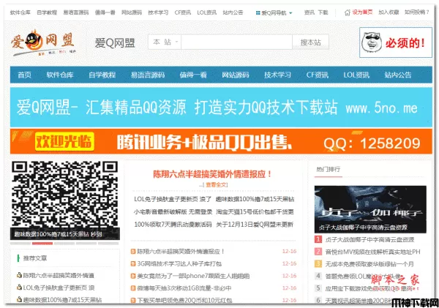Expand the 爱Q网导航 dropdown arrow
Screen dimensions: 439x308
(290, 13)
